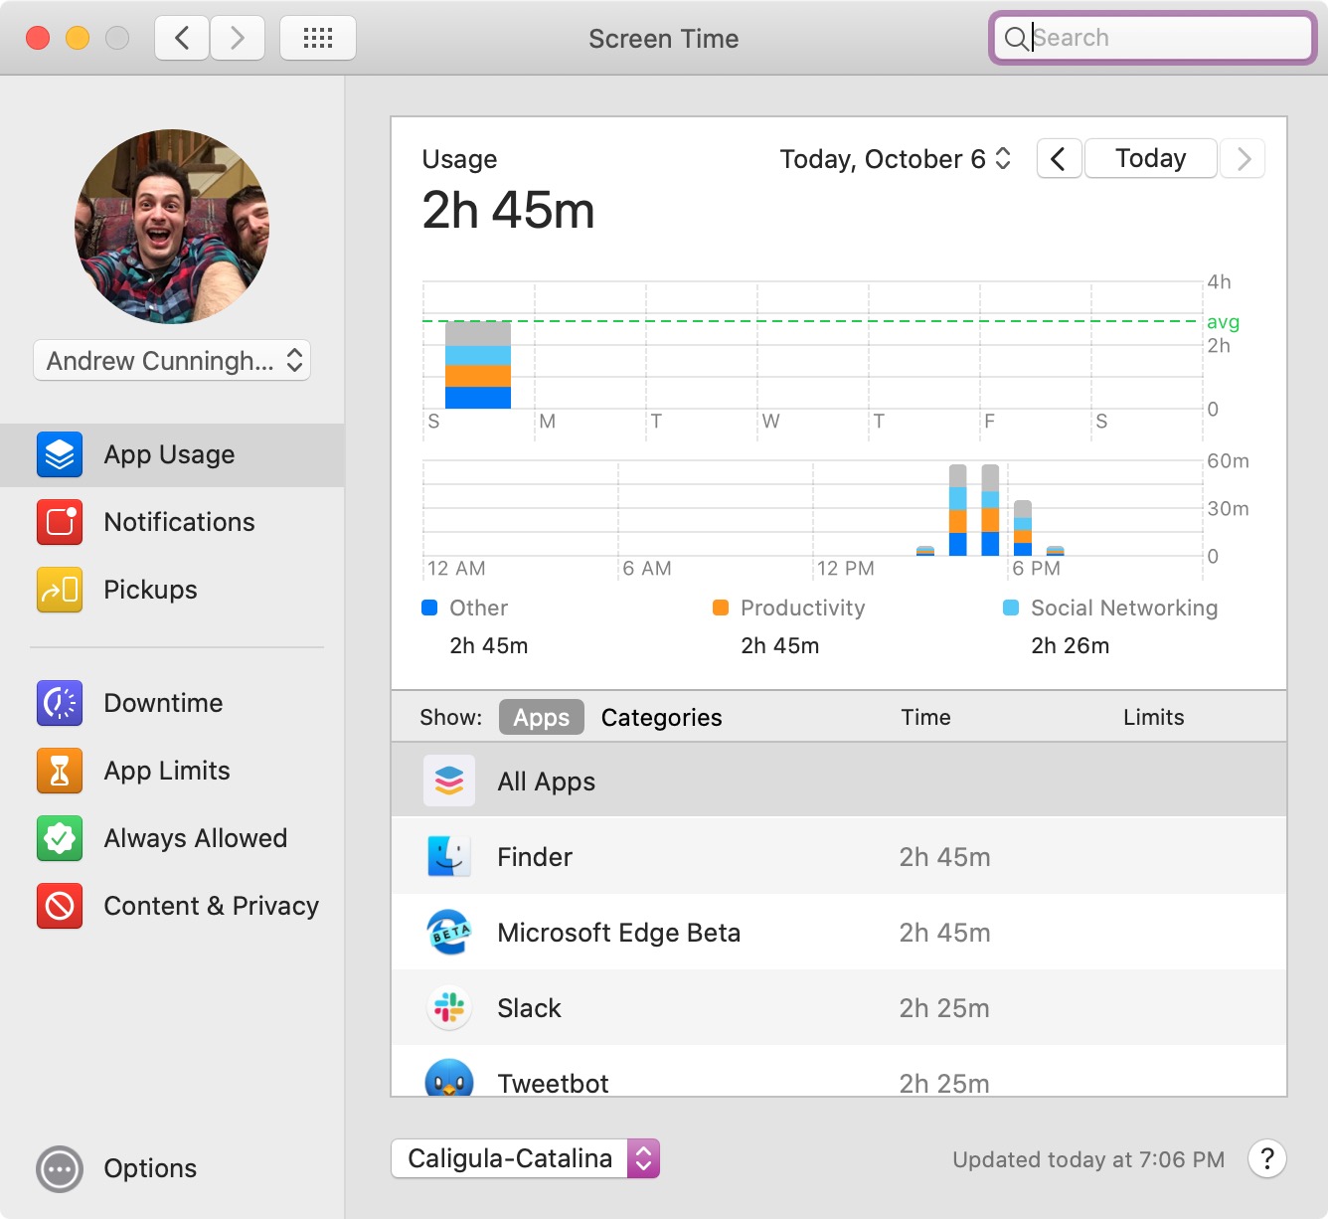The height and width of the screenshot is (1219, 1328).
Task: Expand the Andrew Cunningham user dropdown
Action: coord(172,361)
